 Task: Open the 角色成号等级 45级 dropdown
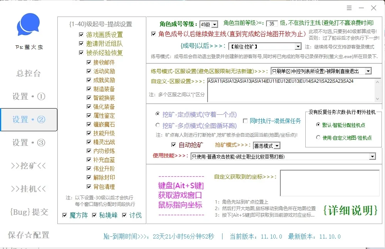209,24
